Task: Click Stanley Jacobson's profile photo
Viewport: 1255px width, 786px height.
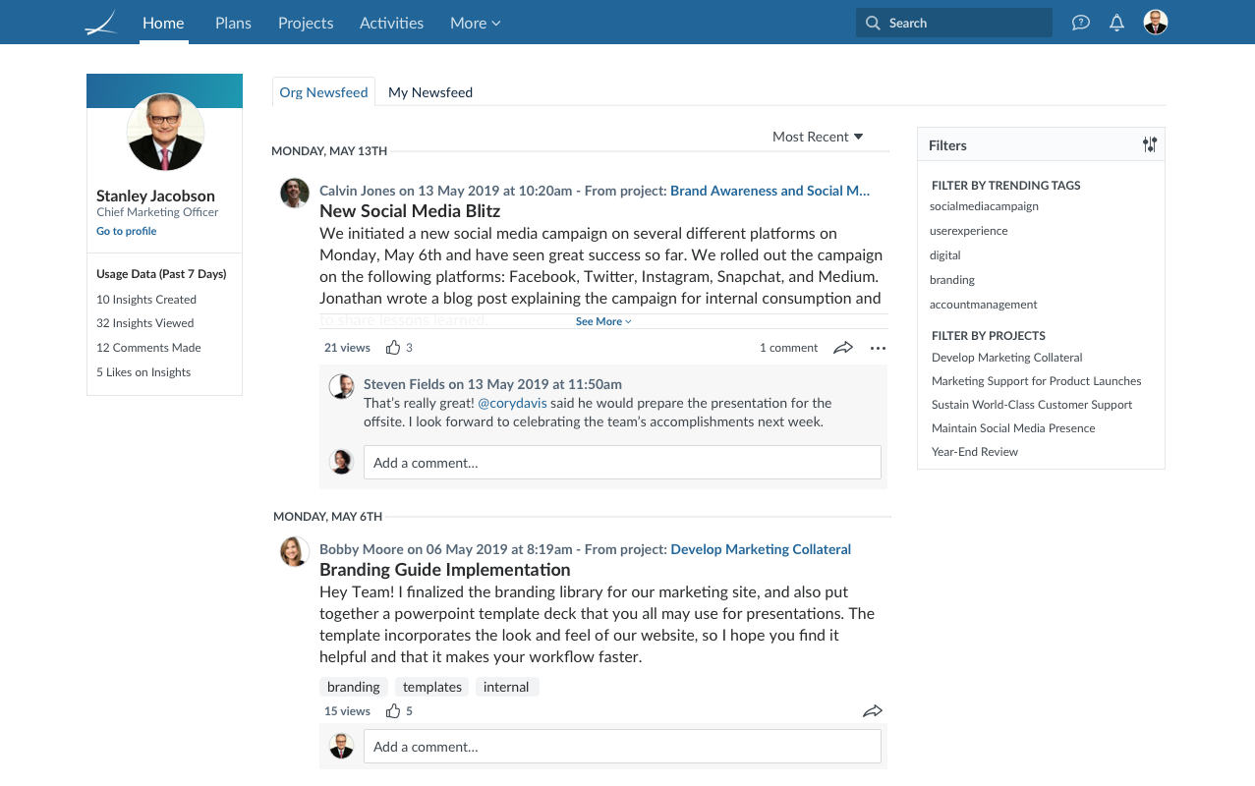Action: click(165, 132)
